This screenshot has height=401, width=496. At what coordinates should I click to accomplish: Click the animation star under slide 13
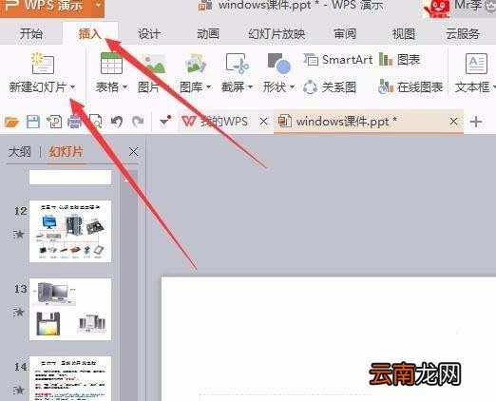(19, 313)
